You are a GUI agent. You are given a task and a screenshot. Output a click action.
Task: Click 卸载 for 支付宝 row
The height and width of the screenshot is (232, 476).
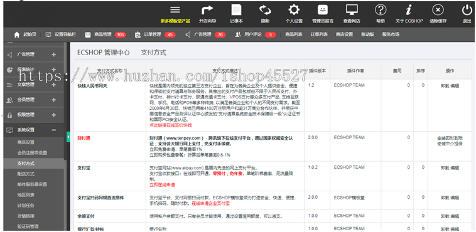point(445,167)
